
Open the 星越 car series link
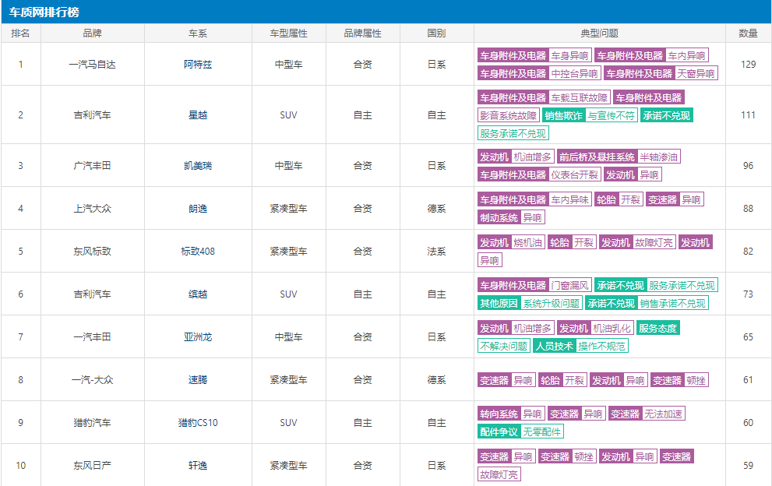(198, 115)
